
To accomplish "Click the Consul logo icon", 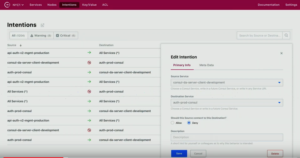I will [7, 5].
